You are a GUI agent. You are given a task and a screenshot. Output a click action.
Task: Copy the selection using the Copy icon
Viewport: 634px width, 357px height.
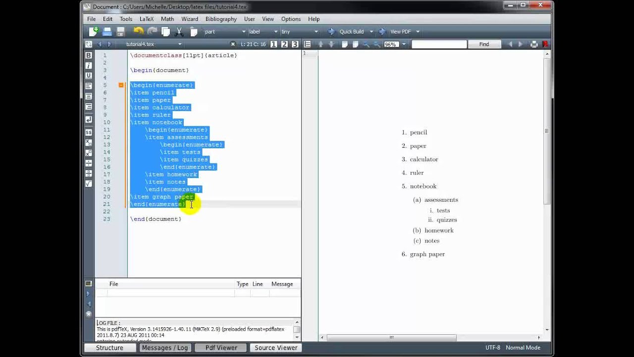pos(166,32)
